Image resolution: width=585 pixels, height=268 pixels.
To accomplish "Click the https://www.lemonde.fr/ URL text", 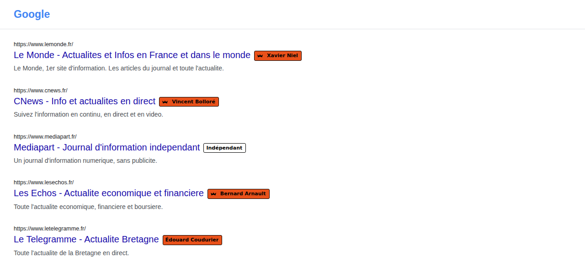I will point(43,44).
